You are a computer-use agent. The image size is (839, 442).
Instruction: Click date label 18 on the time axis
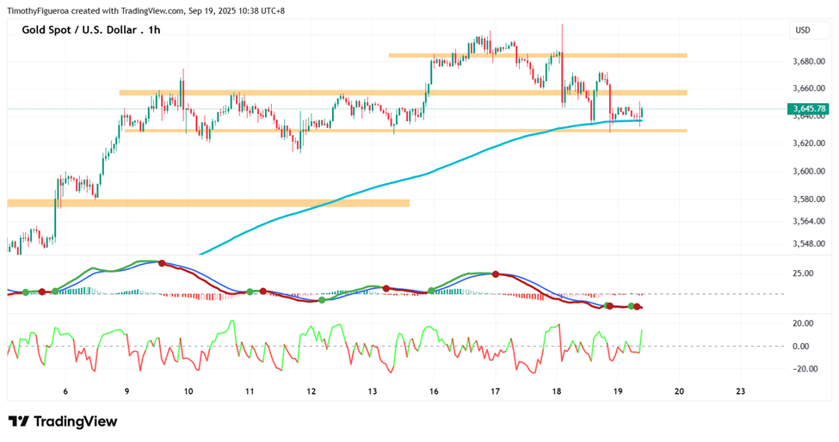[557, 391]
